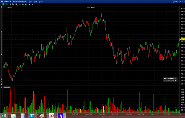Click the first magnifier zoom icon

coord(13,4)
